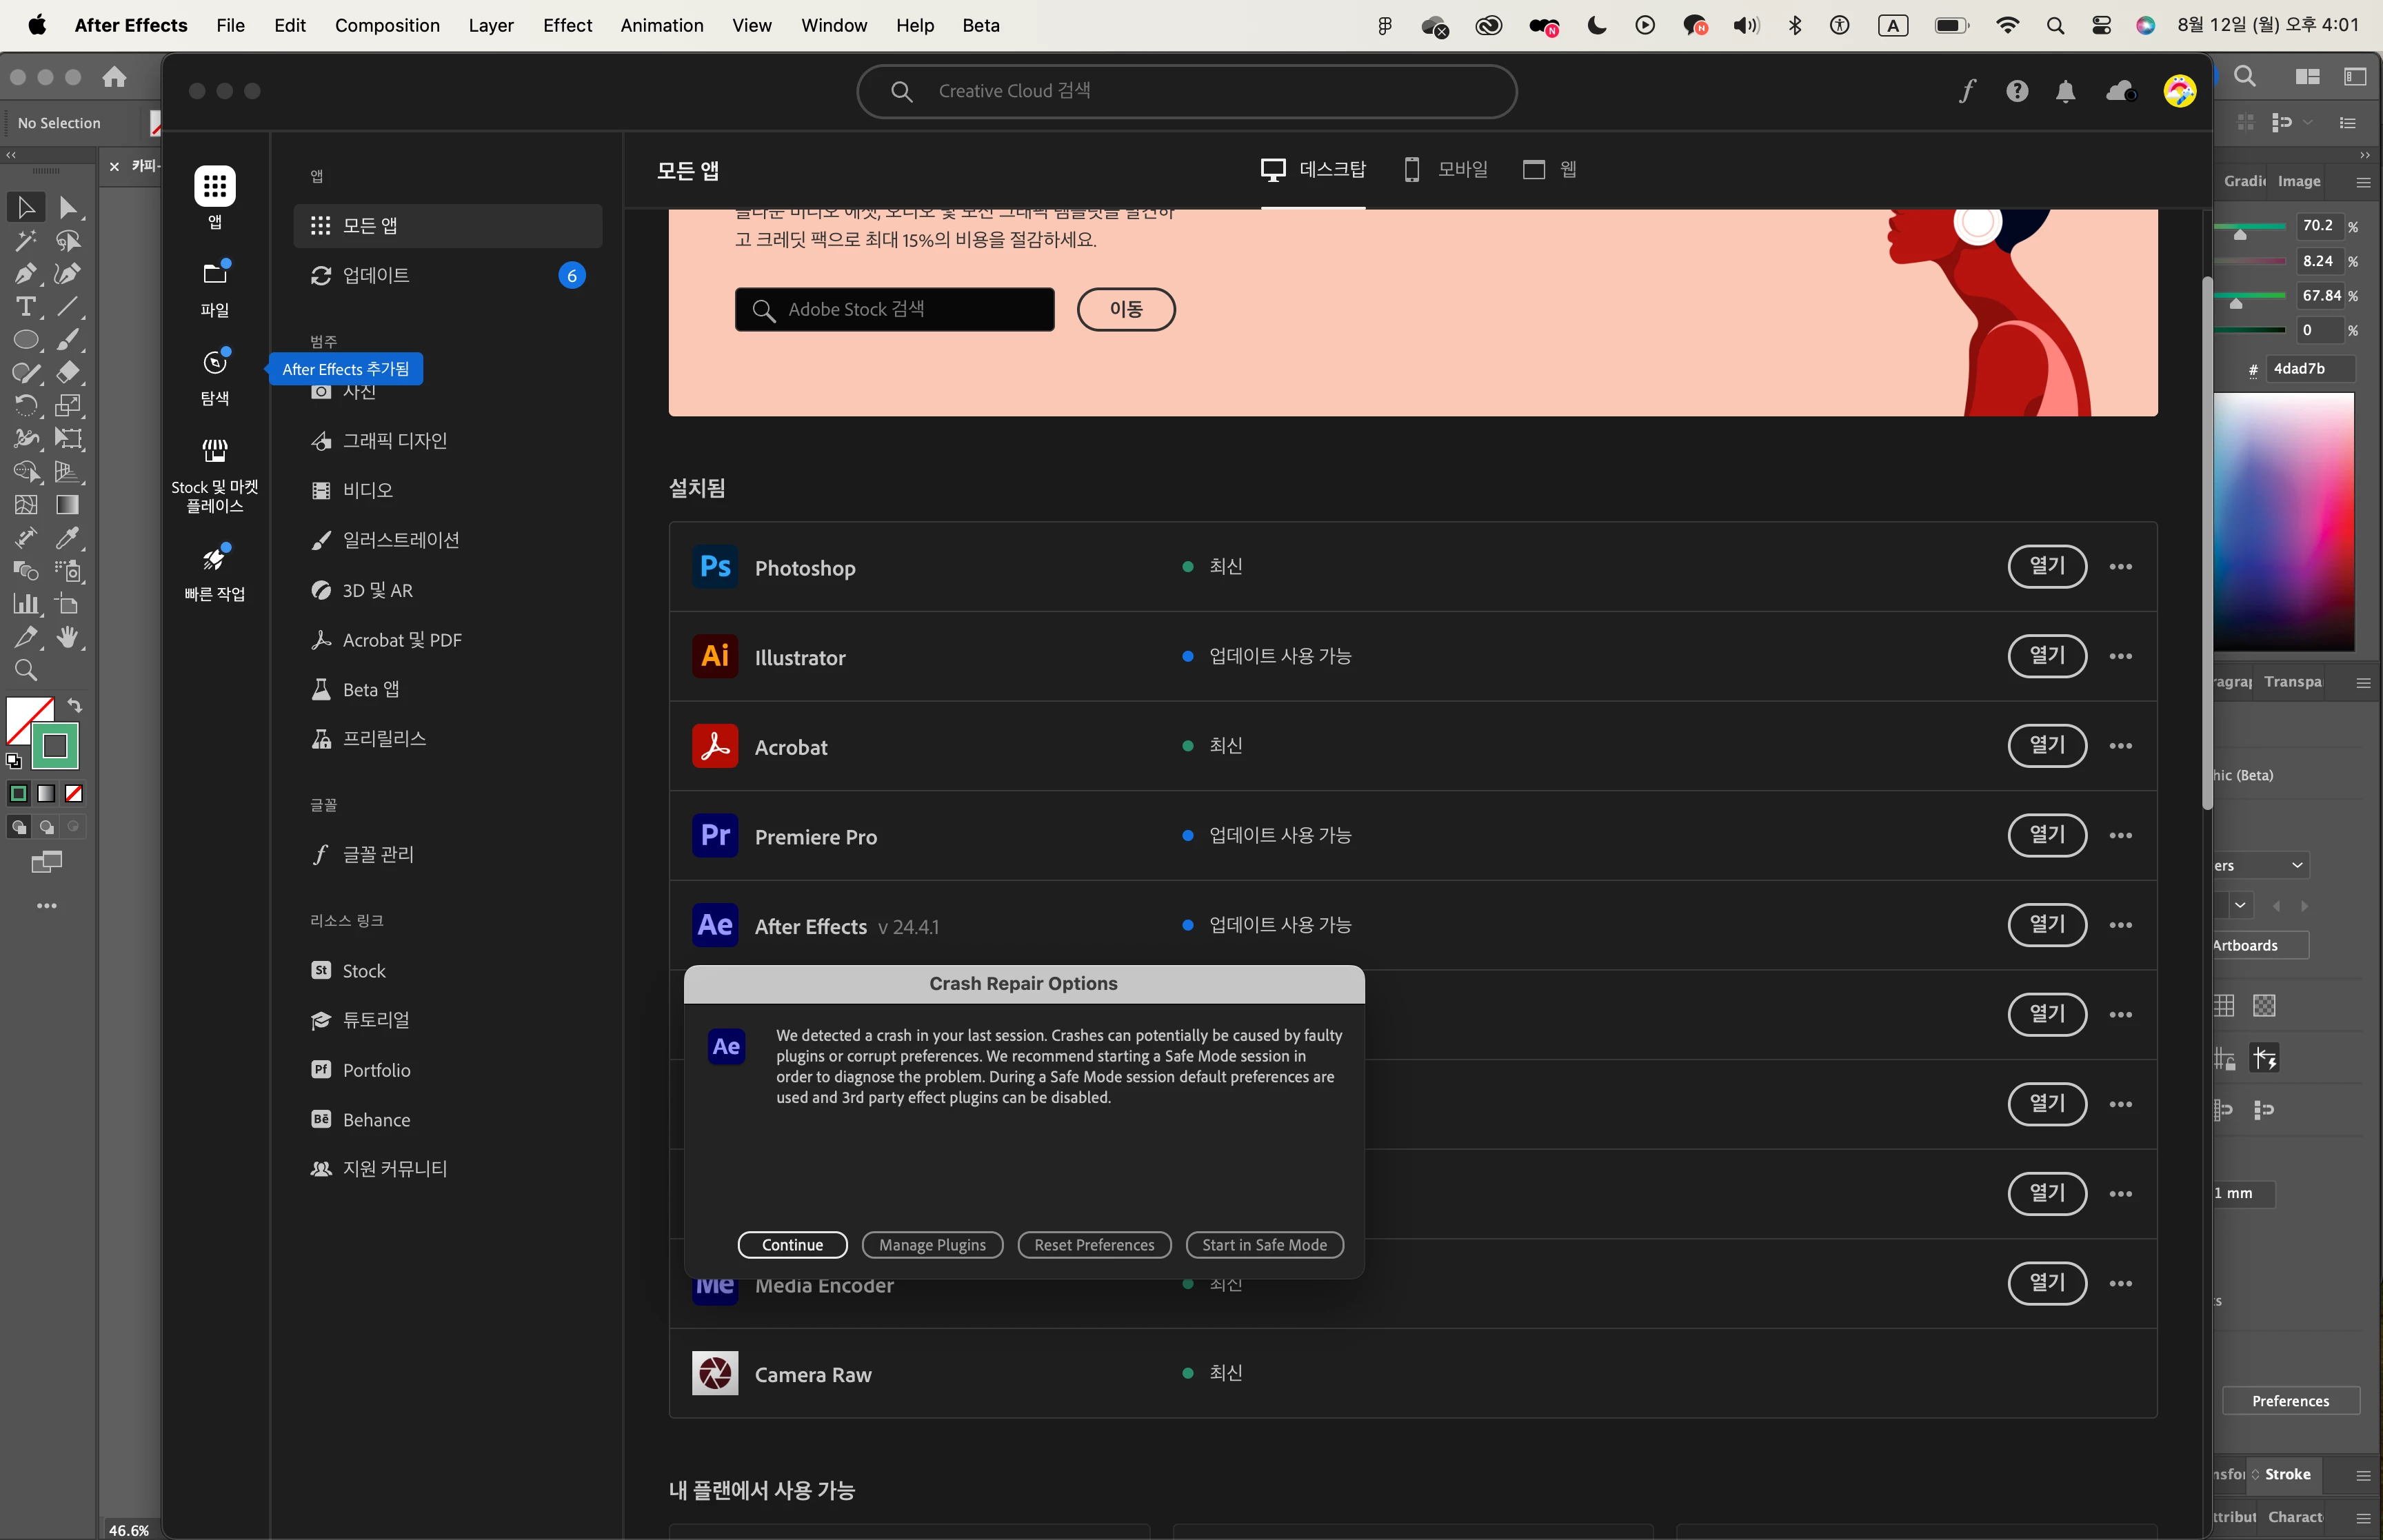Select the Type tool in left toolbar
The width and height of the screenshot is (2383, 1540).
[x=25, y=307]
